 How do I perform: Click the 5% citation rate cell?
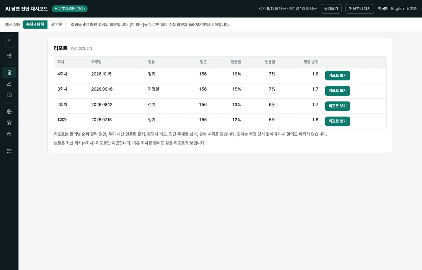(272, 120)
